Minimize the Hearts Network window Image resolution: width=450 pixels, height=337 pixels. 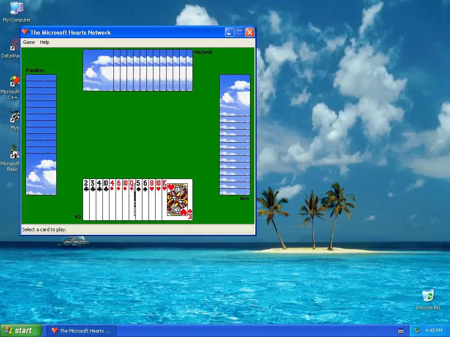click(229, 32)
